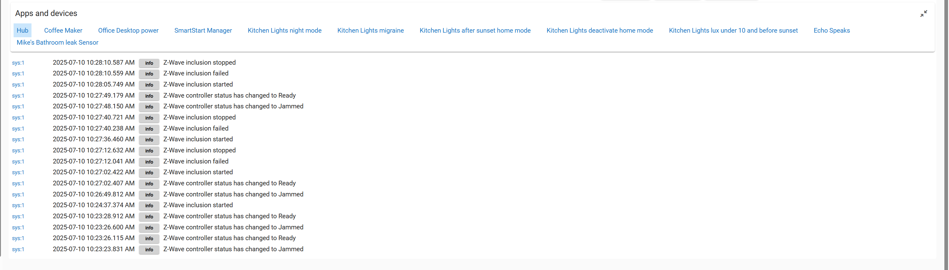The image size is (949, 270).
Task: Show Mike's Bathroom leak Sensor logs
Action: [x=57, y=42]
